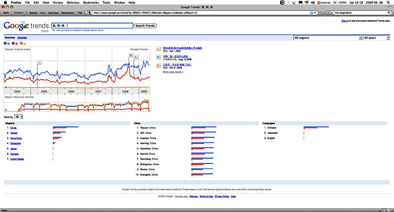Click the search magnifier in browser search box

(389, 12)
